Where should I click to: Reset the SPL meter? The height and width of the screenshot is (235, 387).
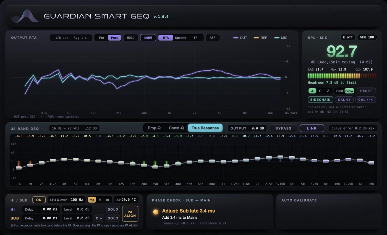[366, 91]
